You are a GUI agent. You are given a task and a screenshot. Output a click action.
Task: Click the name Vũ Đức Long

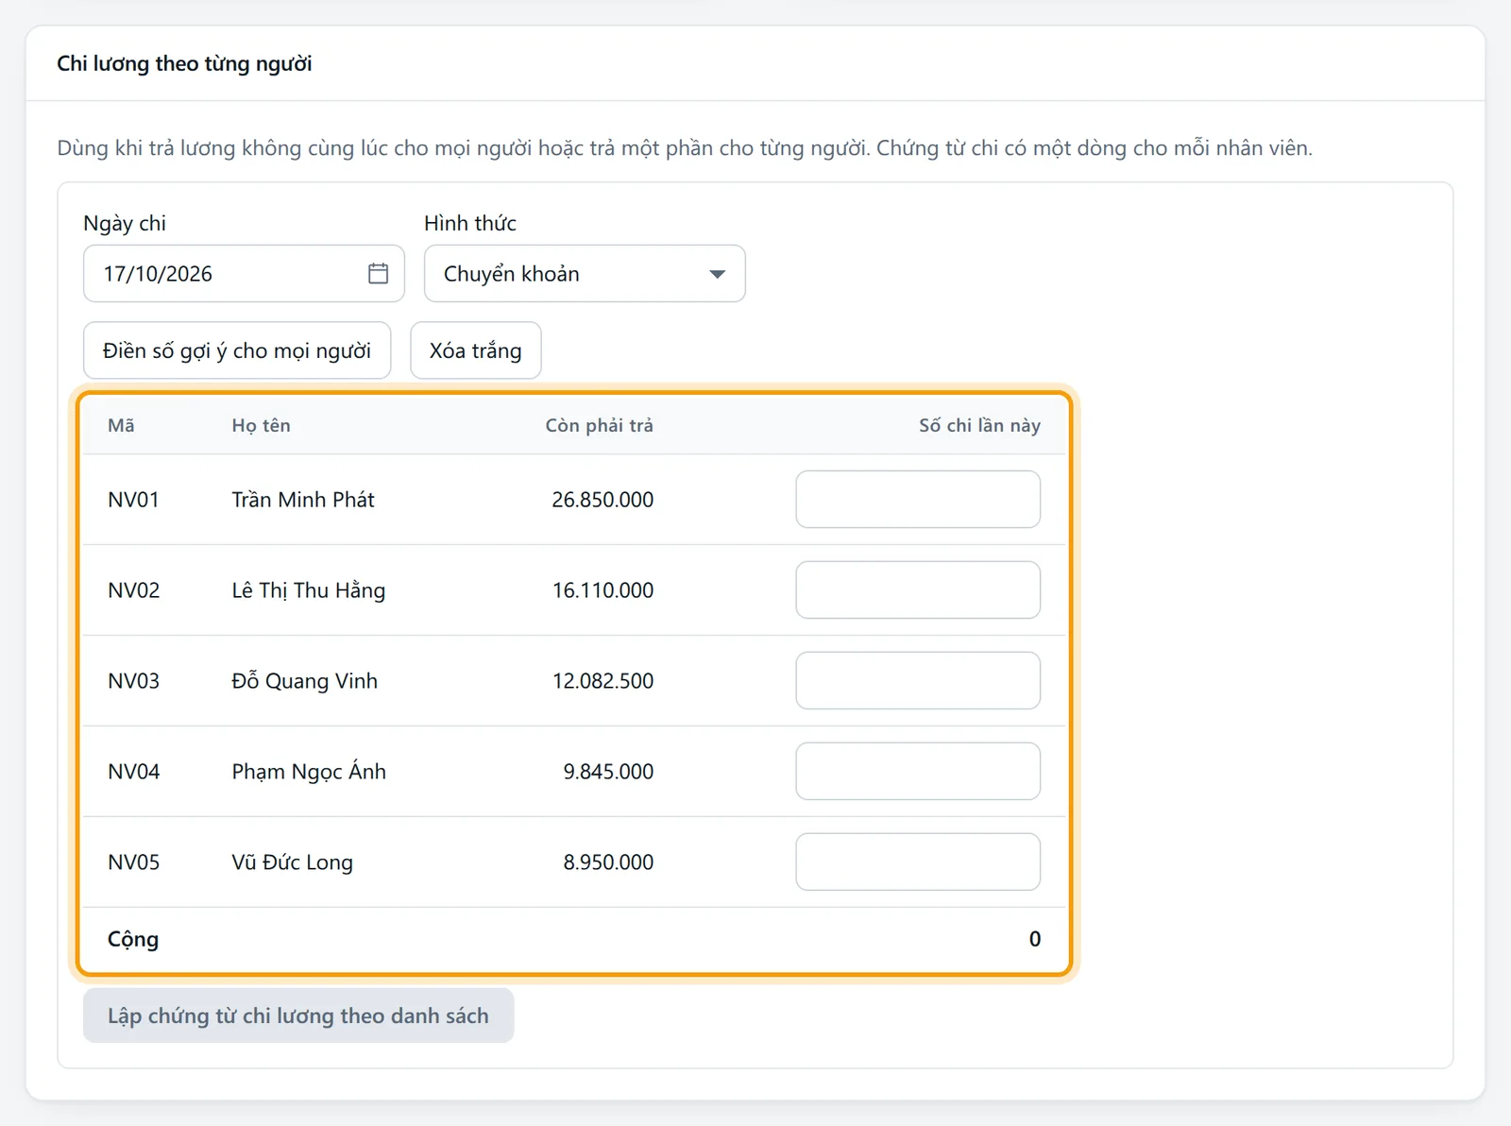pos(293,862)
